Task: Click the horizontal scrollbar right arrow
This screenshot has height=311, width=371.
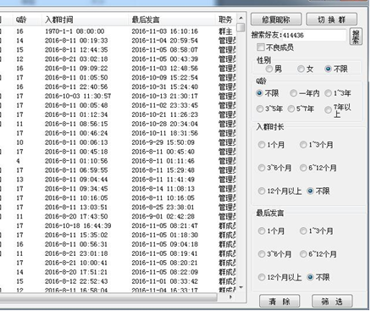Action: tap(231, 297)
